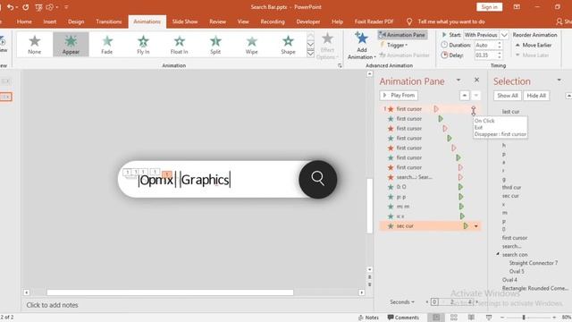Collapse the search con group
Image resolution: width=572 pixels, height=322 pixels.
498,254
